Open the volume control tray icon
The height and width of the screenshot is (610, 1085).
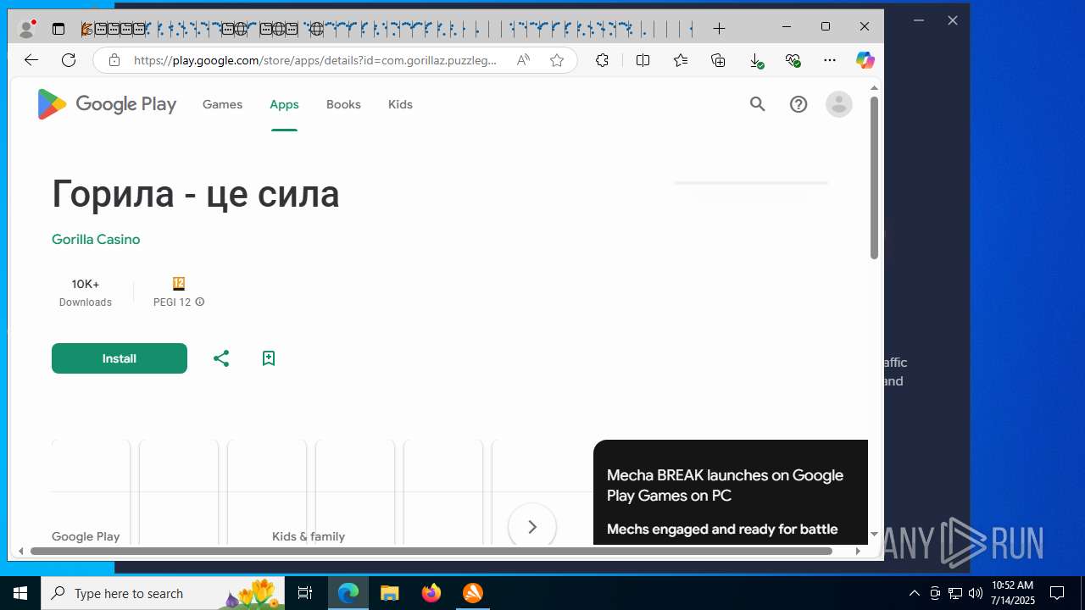point(976,593)
